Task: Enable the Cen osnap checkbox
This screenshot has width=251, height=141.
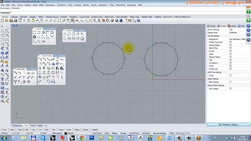Action: pyautogui.click(x=31, y=130)
